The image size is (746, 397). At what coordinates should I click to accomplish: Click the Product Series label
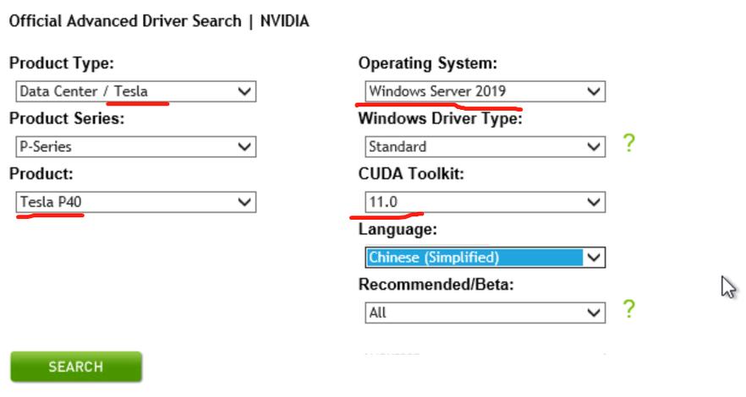coord(67,118)
